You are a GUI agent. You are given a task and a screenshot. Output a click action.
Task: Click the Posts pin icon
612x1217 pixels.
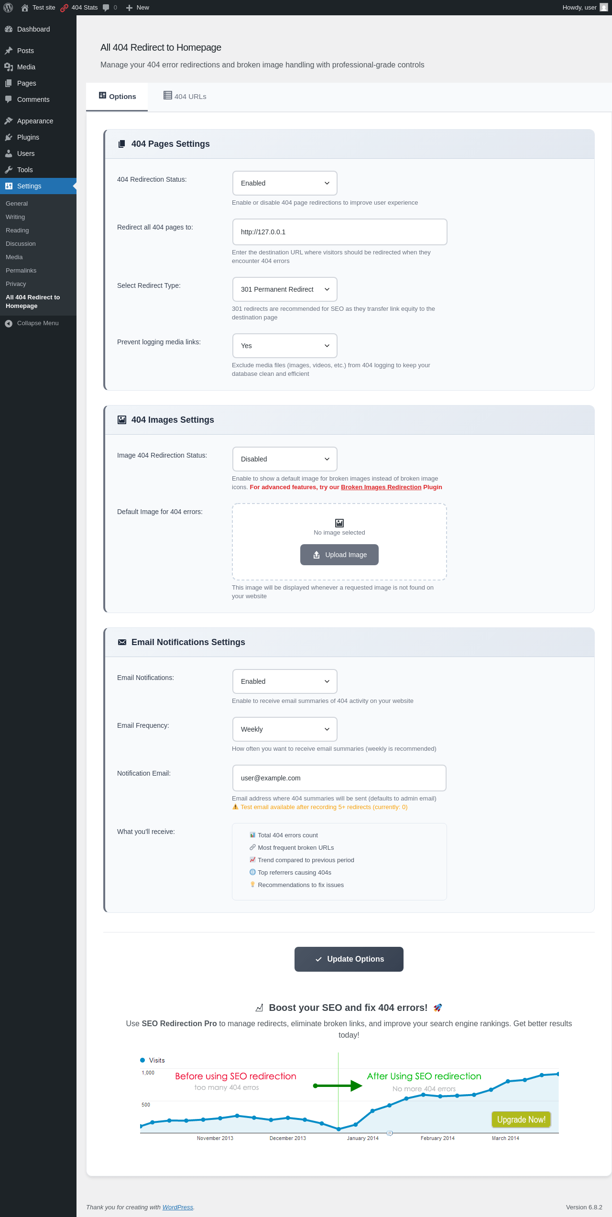[x=9, y=51]
